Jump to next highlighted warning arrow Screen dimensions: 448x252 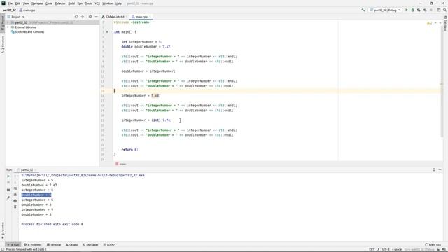pos(440,23)
